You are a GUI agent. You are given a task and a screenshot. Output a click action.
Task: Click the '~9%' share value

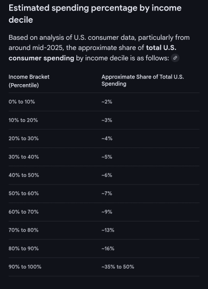107,212
